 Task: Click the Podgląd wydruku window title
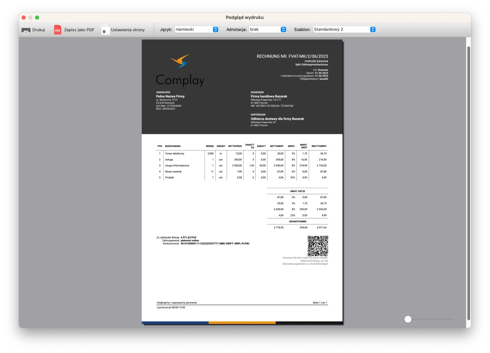click(x=245, y=18)
